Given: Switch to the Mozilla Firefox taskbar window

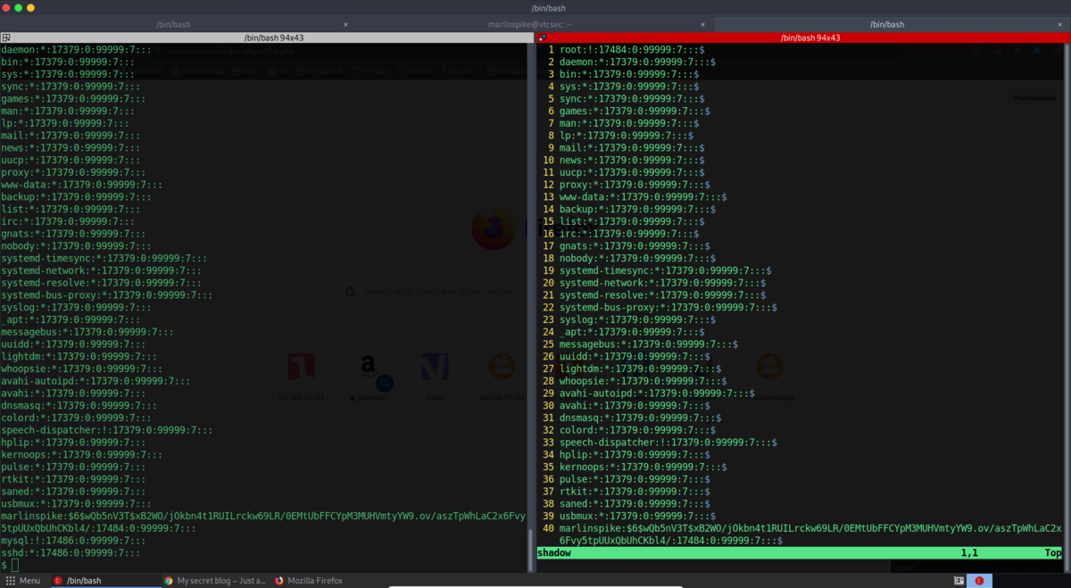Looking at the screenshot, I should 309,580.
